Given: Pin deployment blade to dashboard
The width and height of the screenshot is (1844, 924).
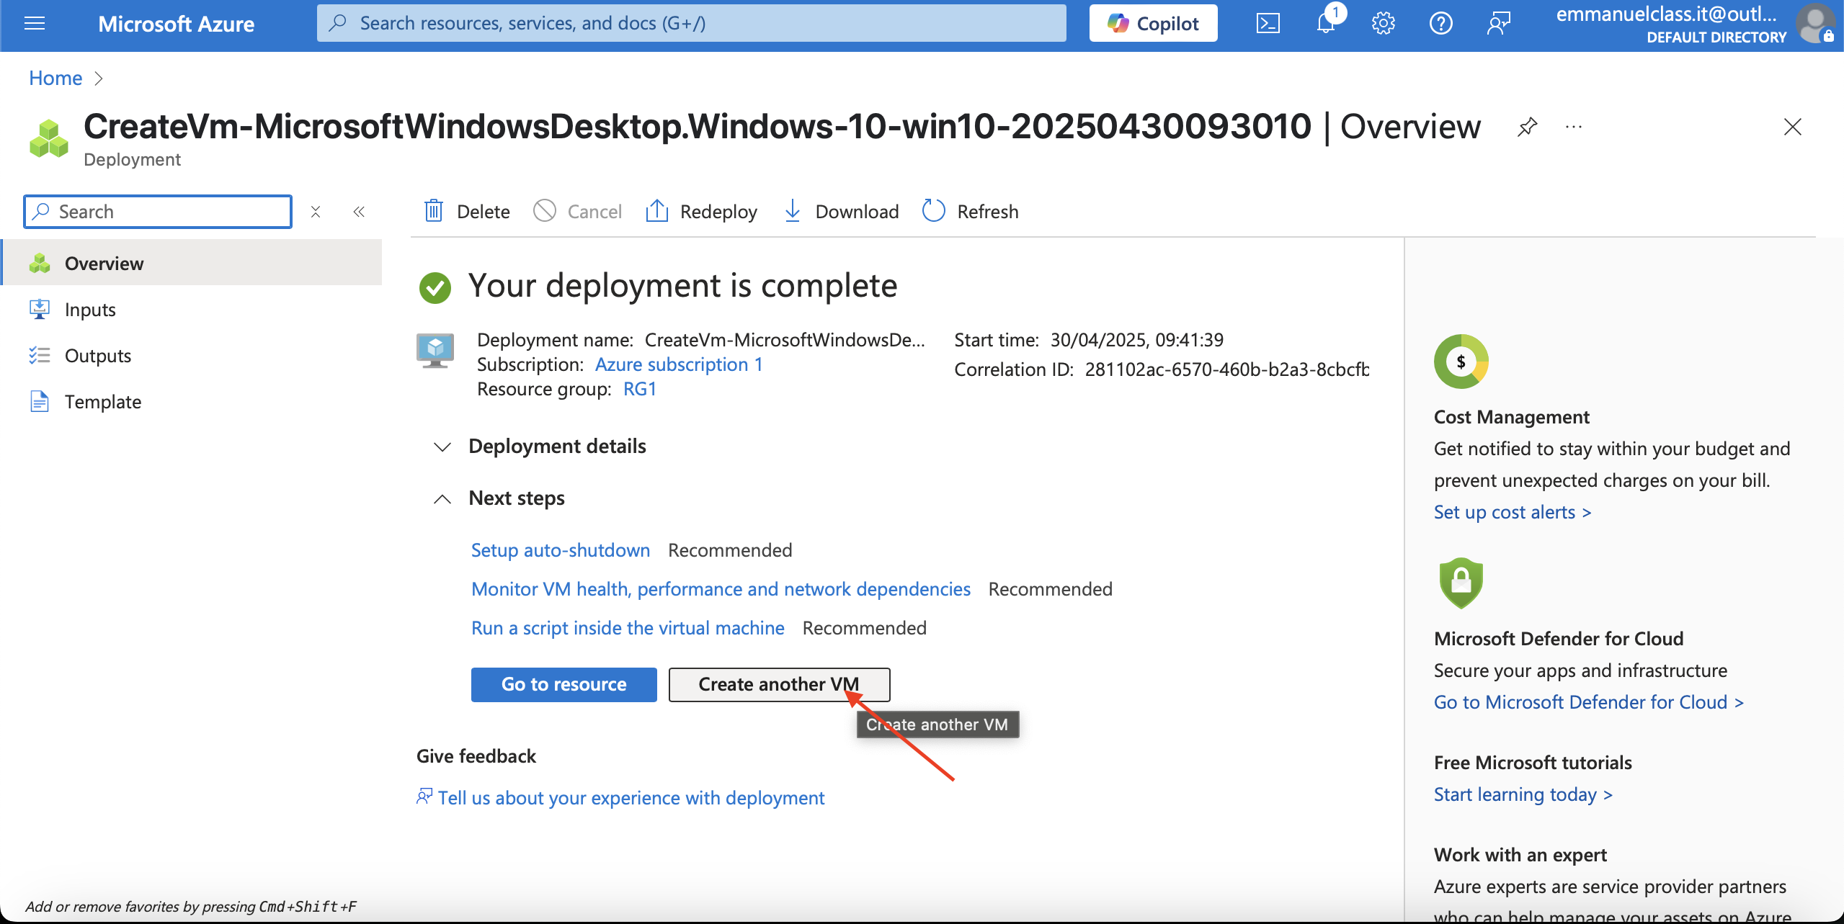Looking at the screenshot, I should pyautogui.click(x=1527, y=127).
